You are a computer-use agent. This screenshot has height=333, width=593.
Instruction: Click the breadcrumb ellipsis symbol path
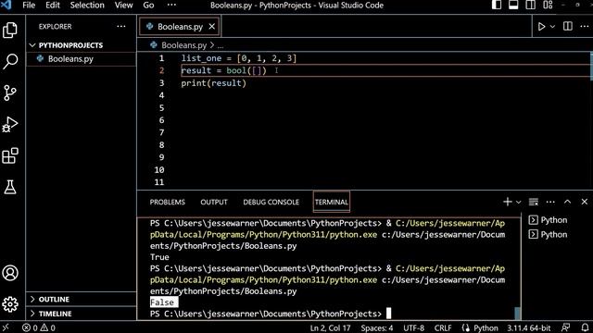[221, 45]
